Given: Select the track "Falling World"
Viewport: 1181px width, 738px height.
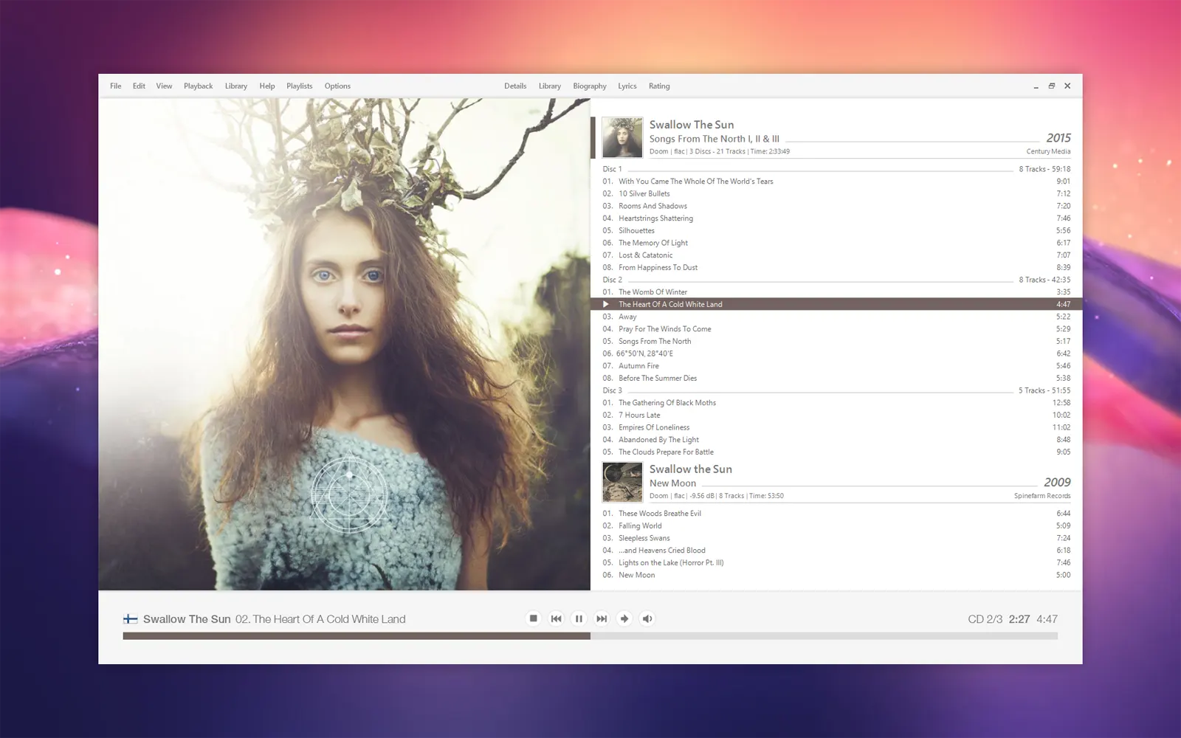Looking at the screenshot, I should 836,525.
